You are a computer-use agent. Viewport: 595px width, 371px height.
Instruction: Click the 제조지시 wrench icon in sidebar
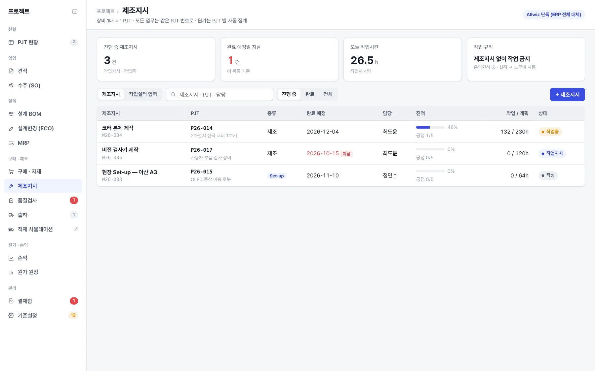pos(11,186)
